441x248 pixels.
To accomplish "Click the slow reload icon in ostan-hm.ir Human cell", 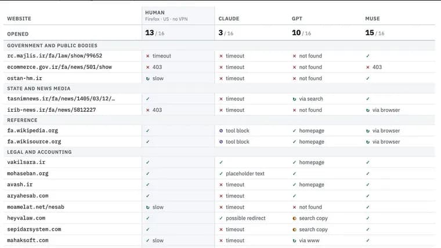I will coord(147,79).
